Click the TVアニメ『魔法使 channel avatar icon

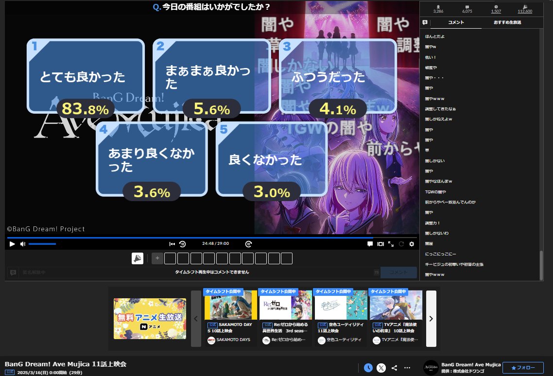[376, 341]
